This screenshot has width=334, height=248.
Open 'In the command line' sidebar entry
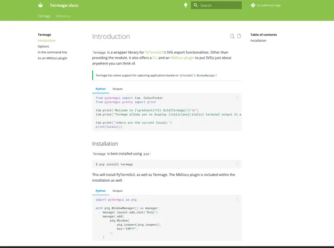point(52,52)
